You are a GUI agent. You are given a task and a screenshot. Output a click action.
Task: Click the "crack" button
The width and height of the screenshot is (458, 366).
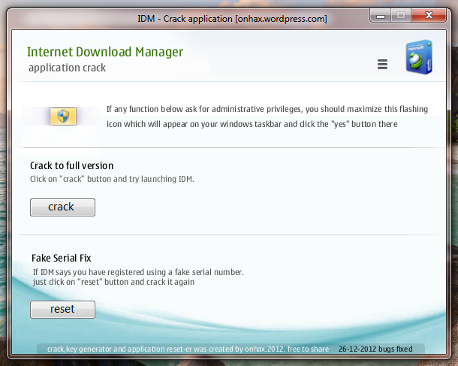coord(62,207)
